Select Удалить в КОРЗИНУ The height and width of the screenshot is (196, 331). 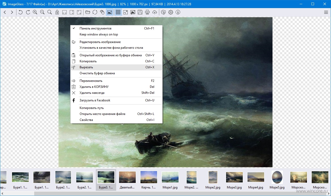116,87
